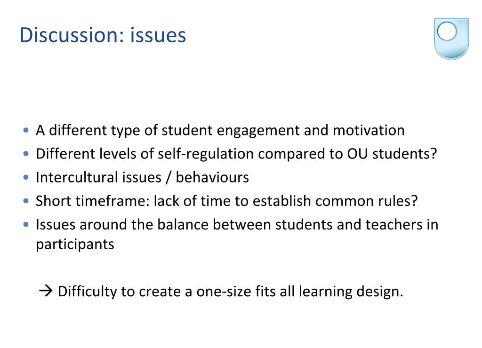Click the right arrow symbol before 'Difficulty'

(x=46, y=291)
